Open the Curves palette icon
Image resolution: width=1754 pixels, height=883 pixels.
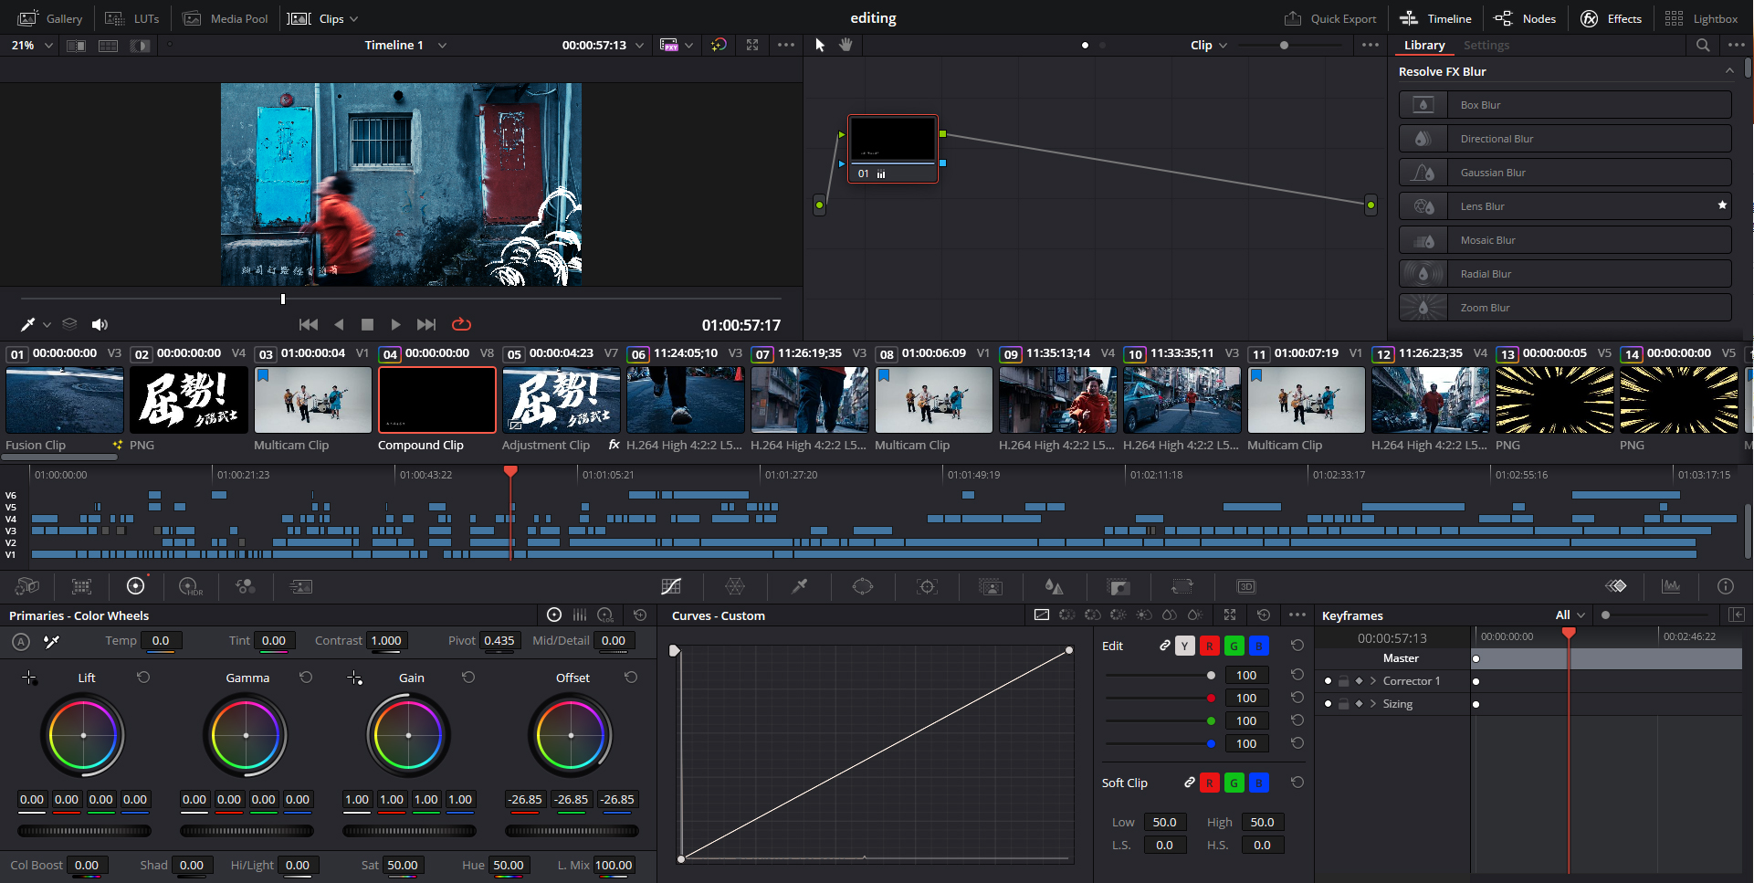tap(671, 586)
